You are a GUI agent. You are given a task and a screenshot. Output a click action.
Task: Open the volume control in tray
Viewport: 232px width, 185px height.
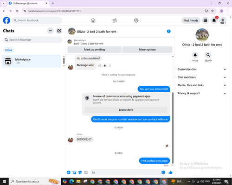(x=202, y=181)
